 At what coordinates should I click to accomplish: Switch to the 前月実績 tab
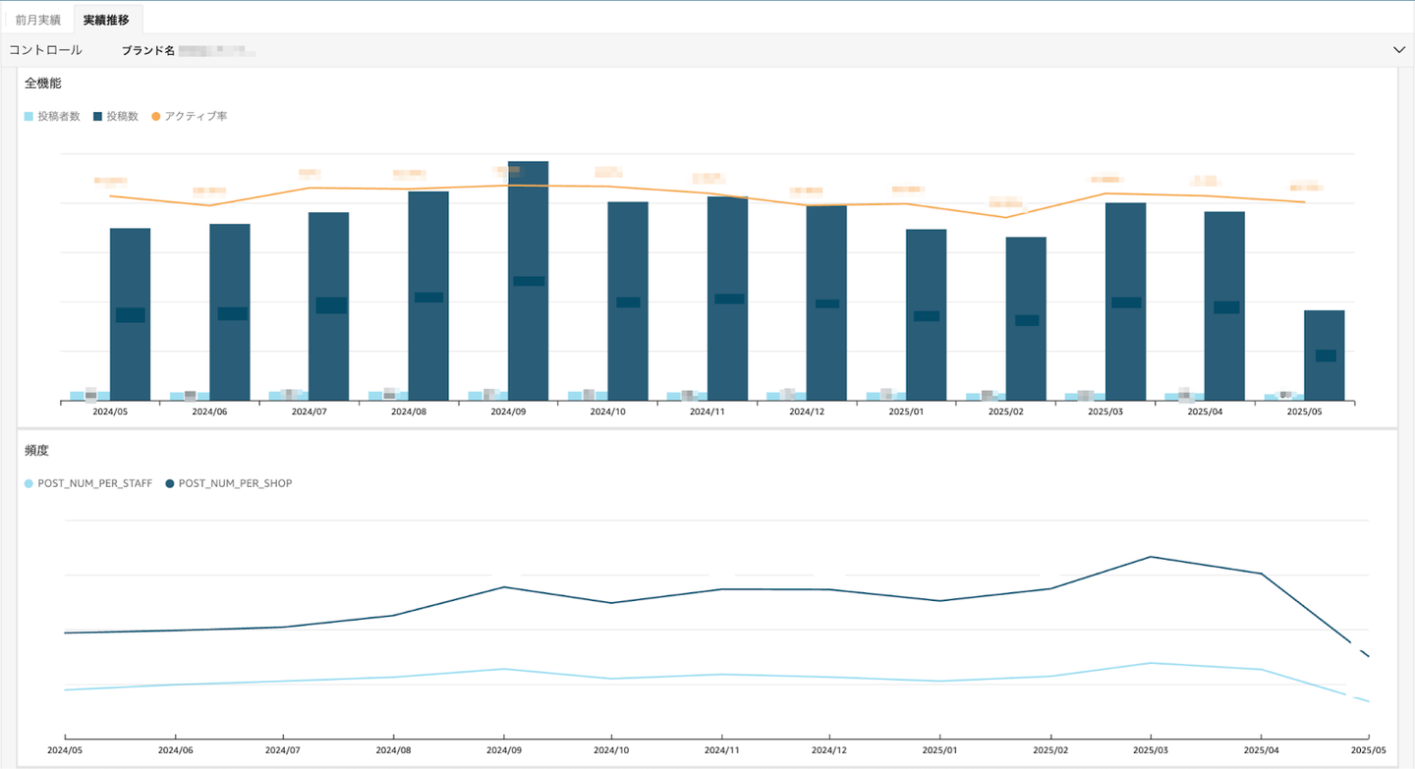coord(37,20)
